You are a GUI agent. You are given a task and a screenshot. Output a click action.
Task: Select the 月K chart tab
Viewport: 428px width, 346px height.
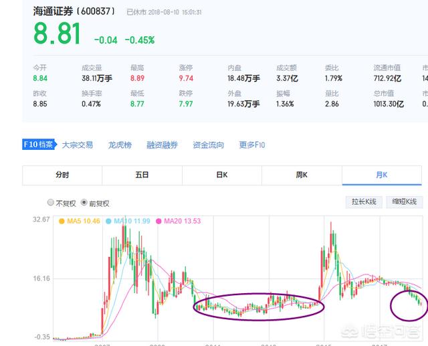(x=382, y=175)
